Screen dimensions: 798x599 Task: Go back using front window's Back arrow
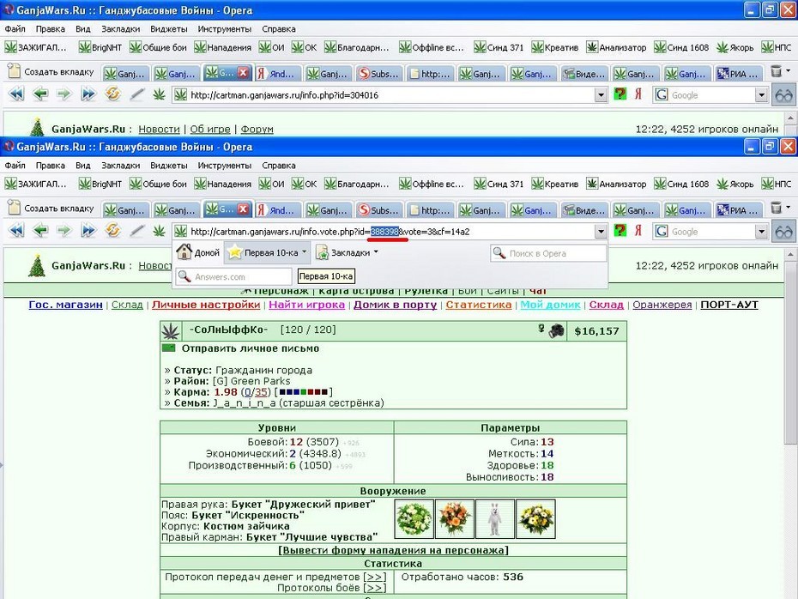click(x=40, y=231)
